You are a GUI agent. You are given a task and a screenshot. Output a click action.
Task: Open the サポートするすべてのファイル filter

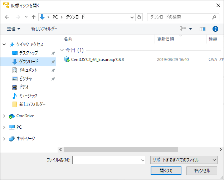pos(184,160)
